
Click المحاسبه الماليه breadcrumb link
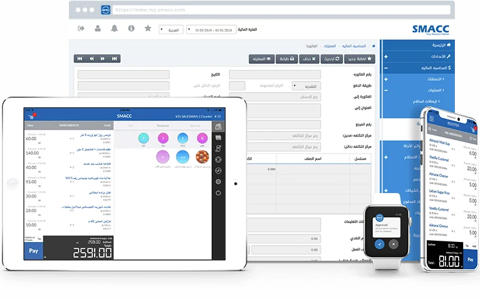tap(354, 46)
